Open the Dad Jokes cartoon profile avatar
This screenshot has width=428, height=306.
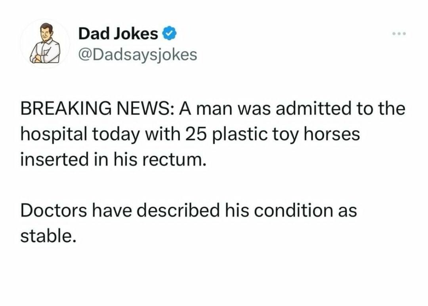[x=45, y=44]
